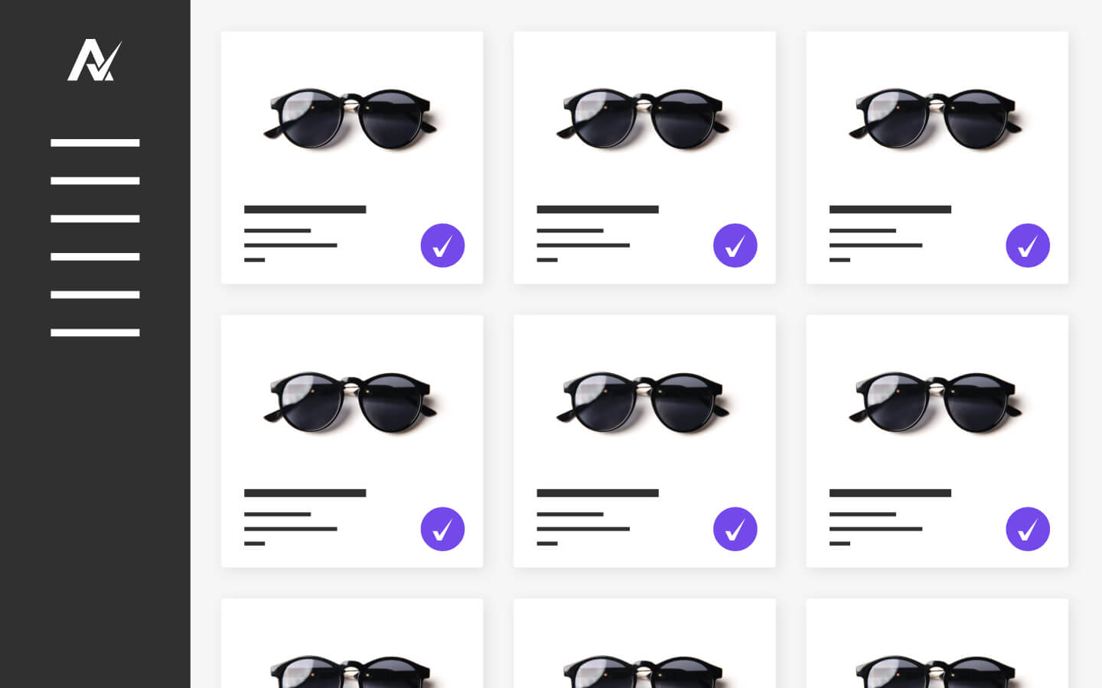This screenshot has width=1102, height=688.
Task: Uncheck the top-middle product card checkmark
Action: pyautogui.click(x=735, y=245)
